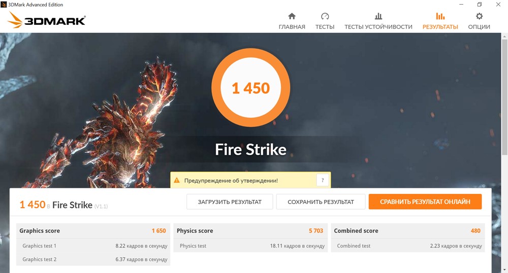Open the ГЛАВНАЯ tab
This screenshot has height=273, width=508.
pyautogui.click(x=292, y=27)
